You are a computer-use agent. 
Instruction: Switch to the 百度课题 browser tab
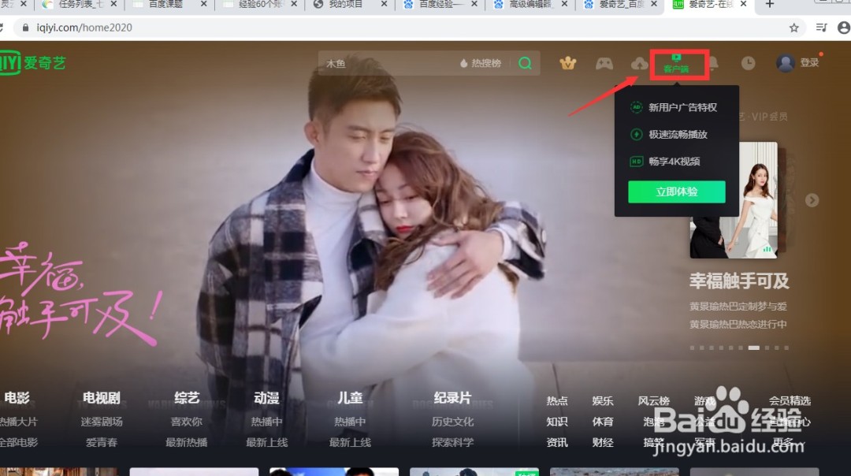point(170,5)
